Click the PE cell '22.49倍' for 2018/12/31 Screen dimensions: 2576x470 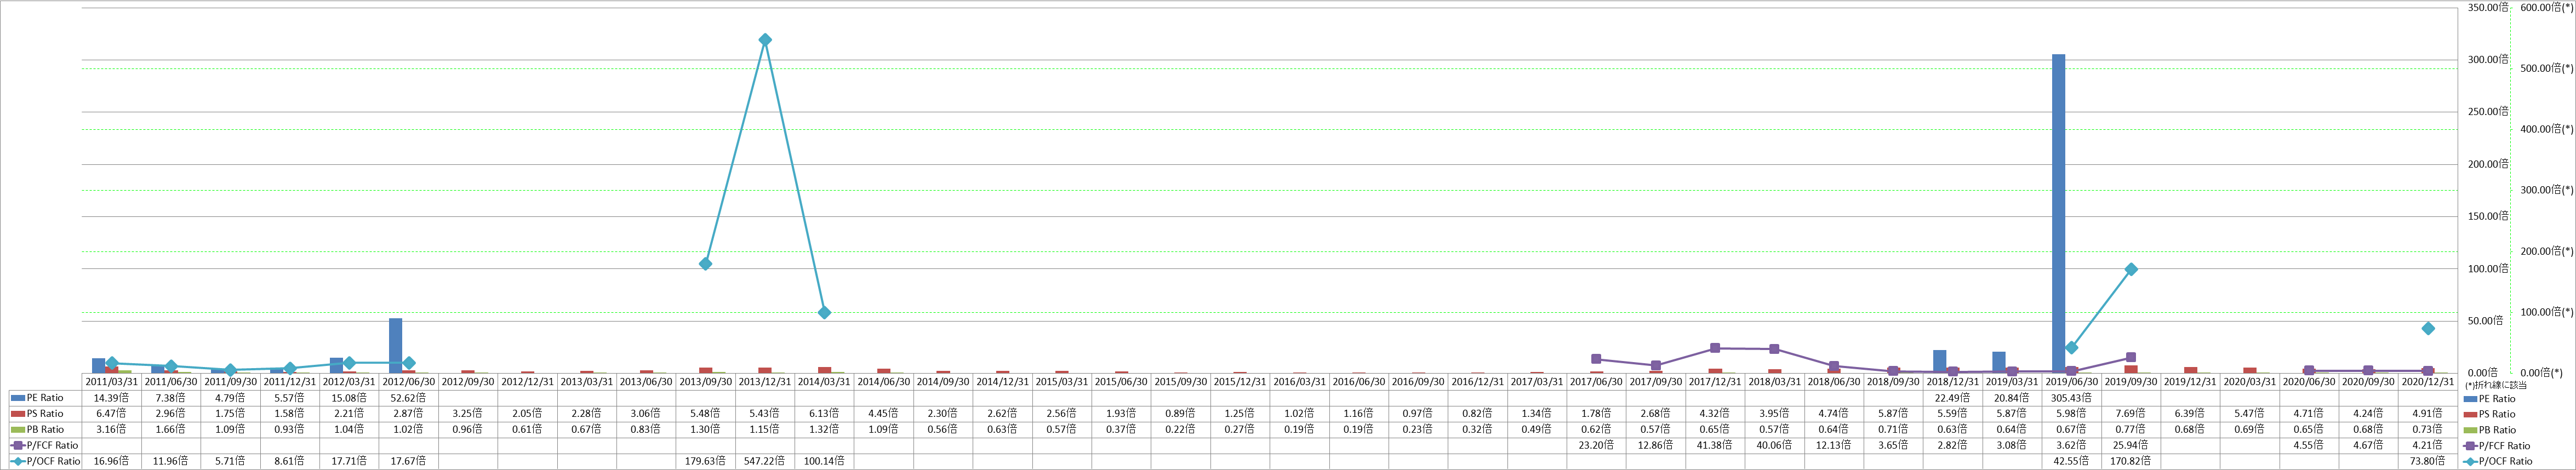pyautogui.click(x=1953, y=398)
